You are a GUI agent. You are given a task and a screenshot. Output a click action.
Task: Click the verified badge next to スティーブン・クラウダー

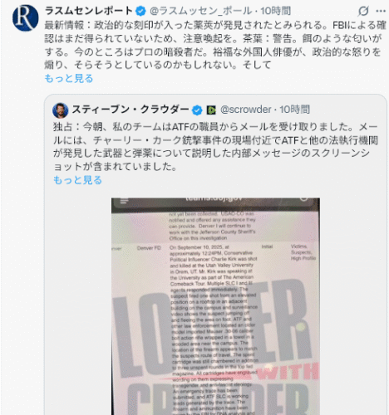point(197,110)
